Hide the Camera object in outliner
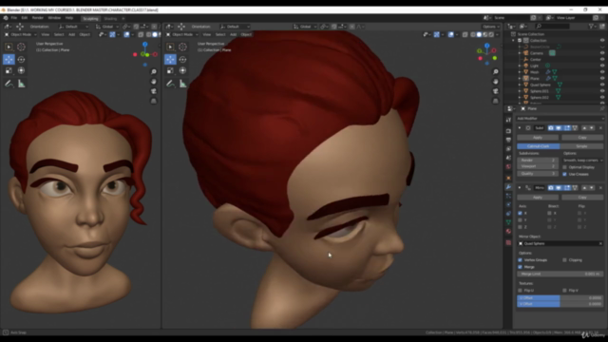The width and height of the screenshot is (608, 342). click(x=602, y=53)
